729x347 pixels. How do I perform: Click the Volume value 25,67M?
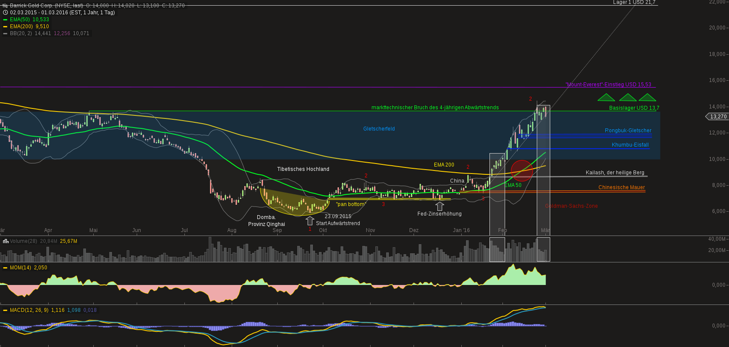coord(69,241)
